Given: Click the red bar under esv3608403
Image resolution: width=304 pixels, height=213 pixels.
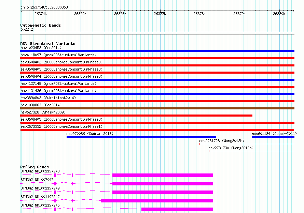Looking at the screenshot, I should pyautogui.click(x=157, y=73).
